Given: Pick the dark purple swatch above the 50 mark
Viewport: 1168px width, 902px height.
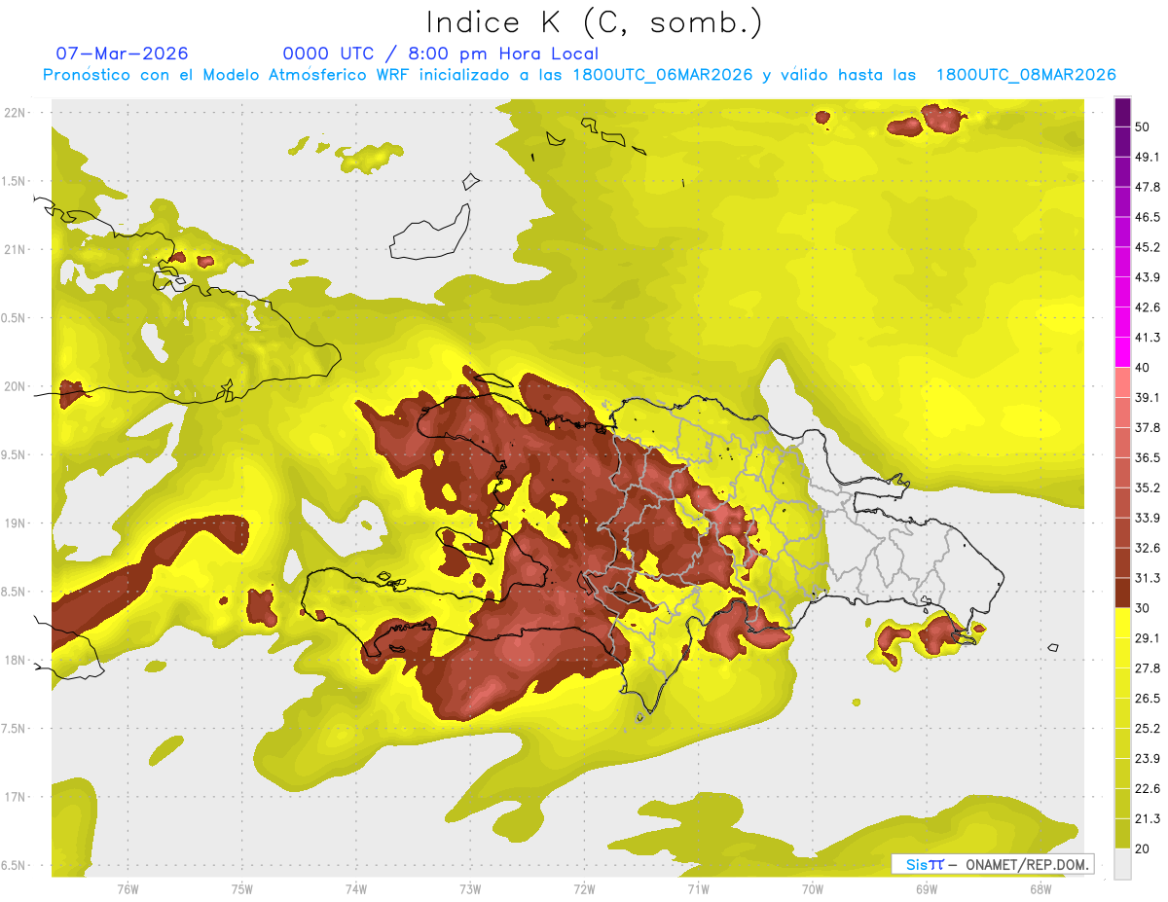Looking at the screenshot, I should (1122, 112).
